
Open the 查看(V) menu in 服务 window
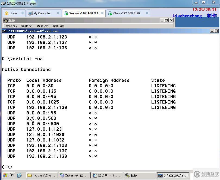43,26
